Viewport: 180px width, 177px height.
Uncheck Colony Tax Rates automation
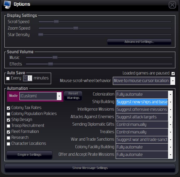point(8,108)
